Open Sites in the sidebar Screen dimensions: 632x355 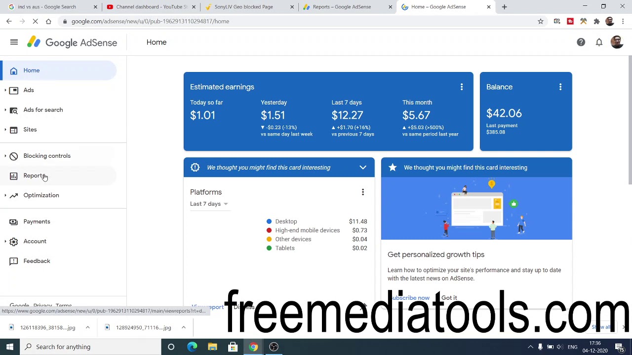point(30,130)
